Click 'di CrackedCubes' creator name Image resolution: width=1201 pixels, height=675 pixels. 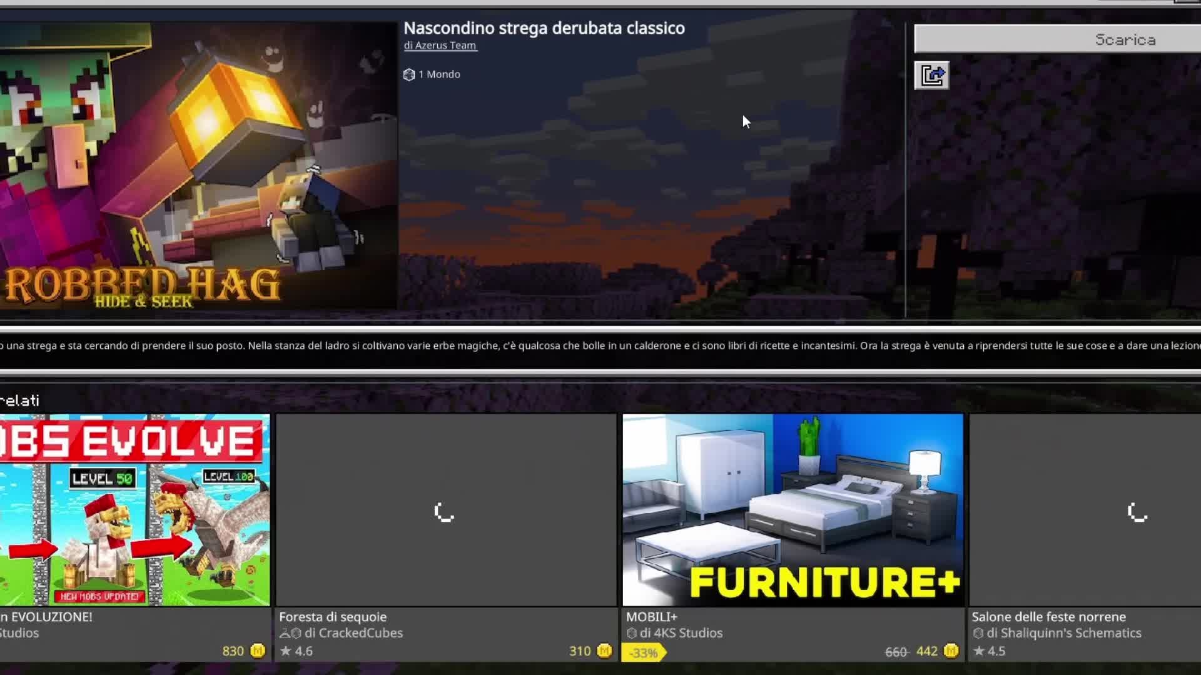(353, 633)
